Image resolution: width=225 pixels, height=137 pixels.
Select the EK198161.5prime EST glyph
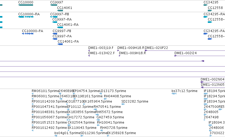pyautogui.click(x=75, y=99)
